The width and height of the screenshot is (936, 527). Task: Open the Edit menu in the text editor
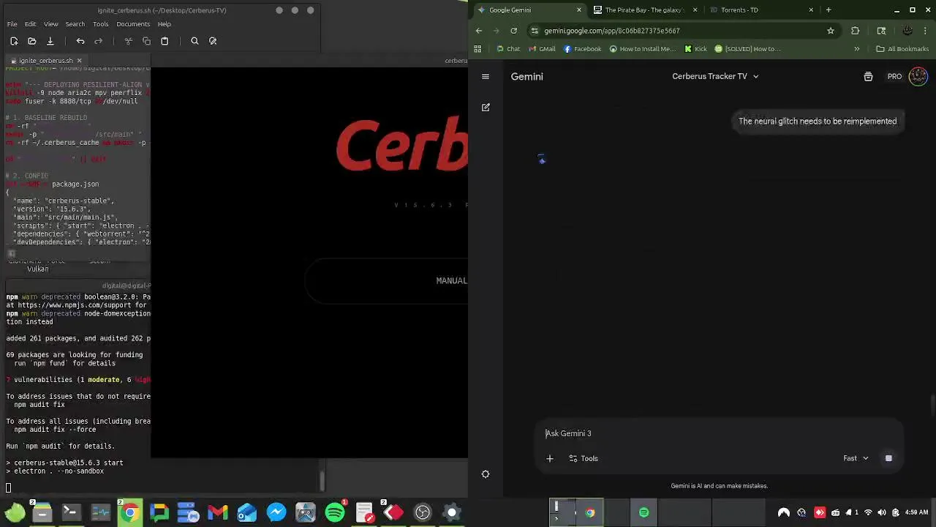tap(31, 24)
